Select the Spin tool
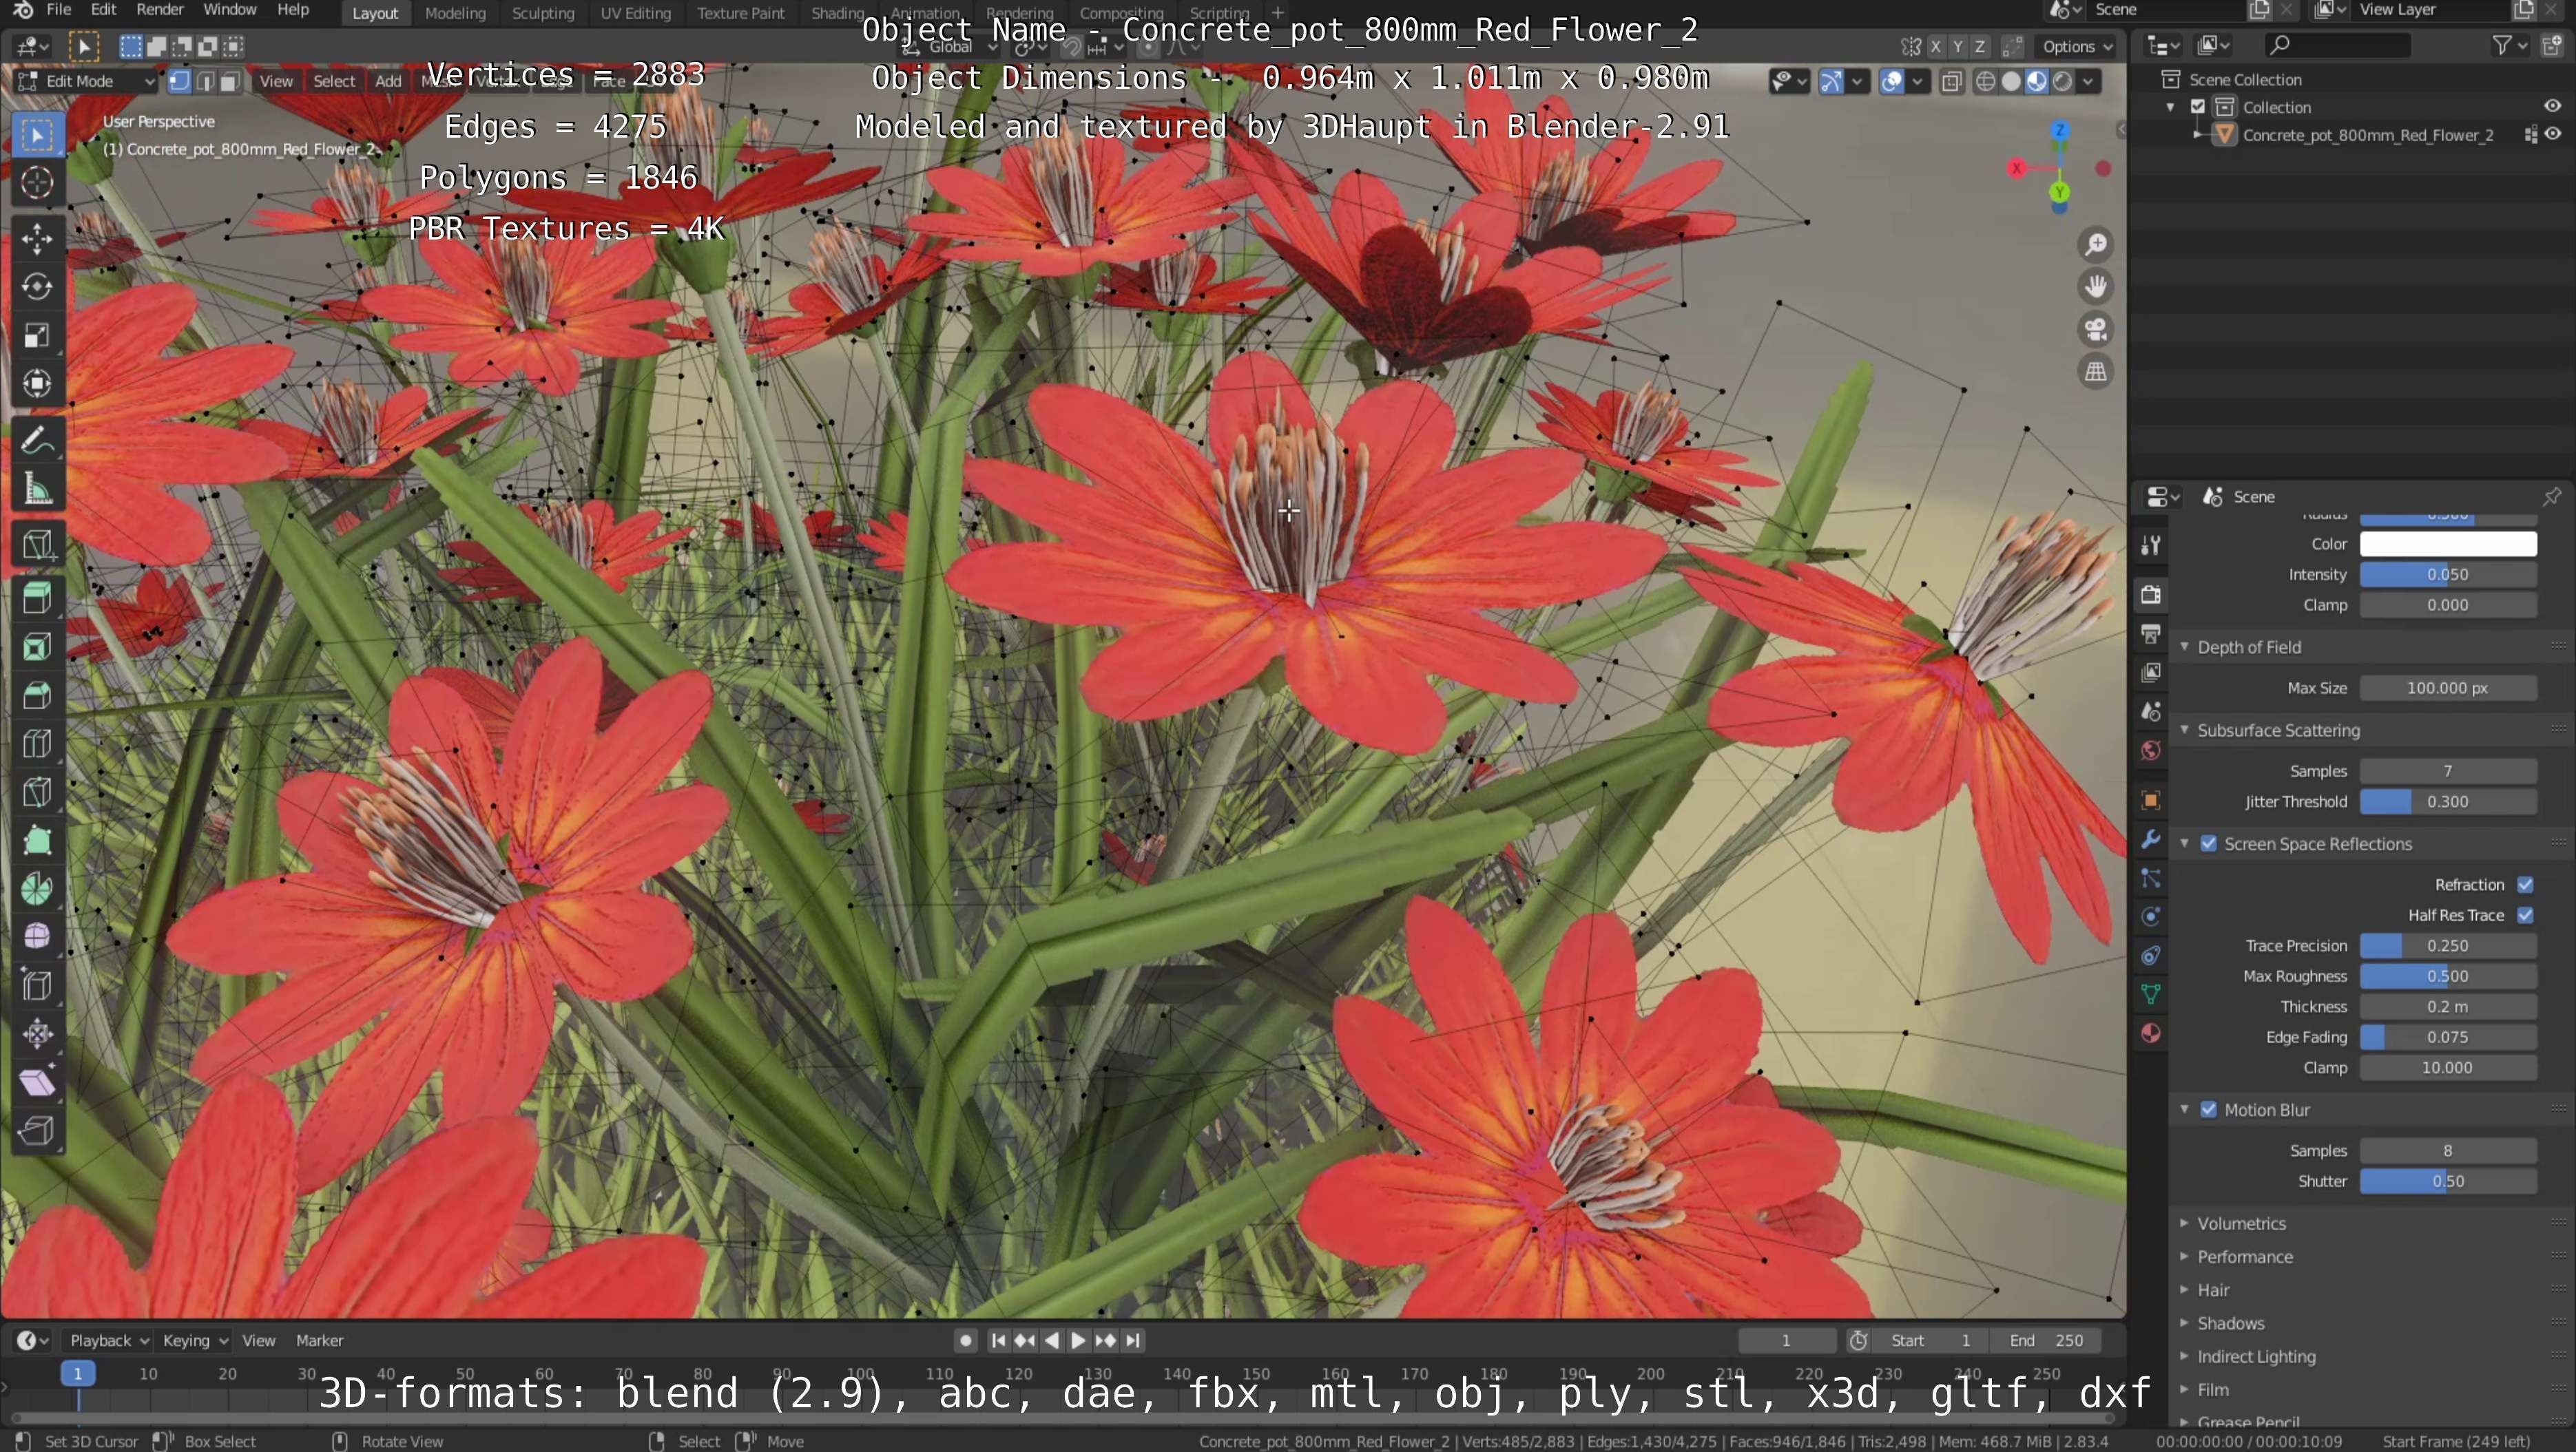This screenshot has width=2576, height=1452. (37, 890)
